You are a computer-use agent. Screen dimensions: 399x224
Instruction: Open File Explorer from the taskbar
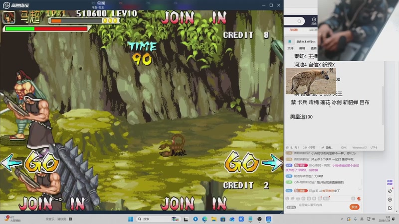214,219
